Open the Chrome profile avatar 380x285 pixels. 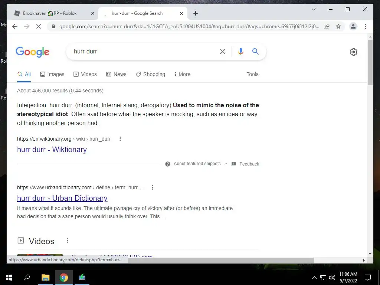click(x=353, y=26)
